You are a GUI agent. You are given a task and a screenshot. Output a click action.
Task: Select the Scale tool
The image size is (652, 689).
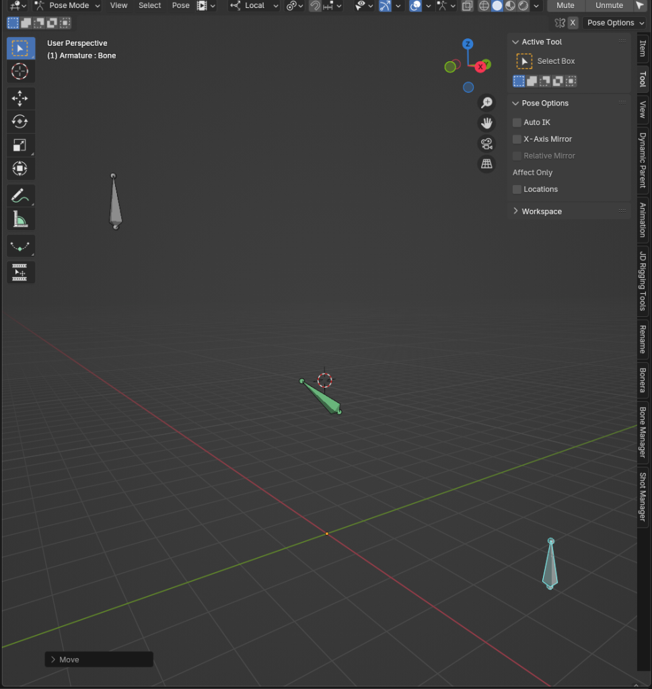(20, 145)
